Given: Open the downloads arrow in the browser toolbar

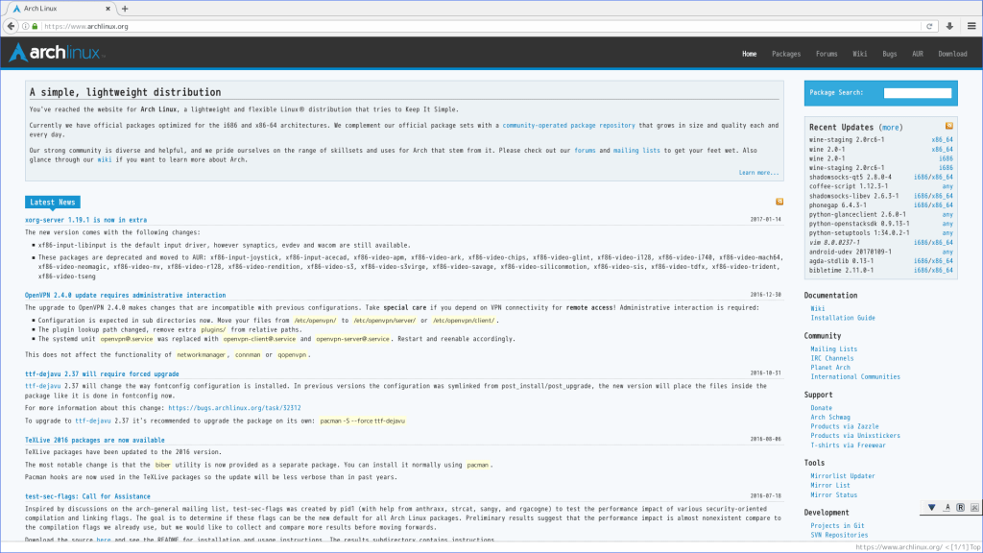Looking at the screenshot, I should click(949, 26).
